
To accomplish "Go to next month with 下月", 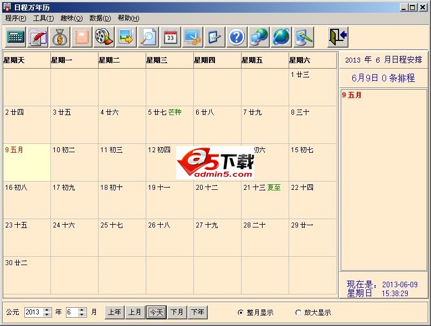I will [x=177, y=312].
